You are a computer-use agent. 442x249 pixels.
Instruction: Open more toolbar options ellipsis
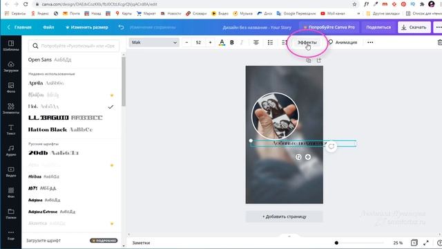coord(370,42)
